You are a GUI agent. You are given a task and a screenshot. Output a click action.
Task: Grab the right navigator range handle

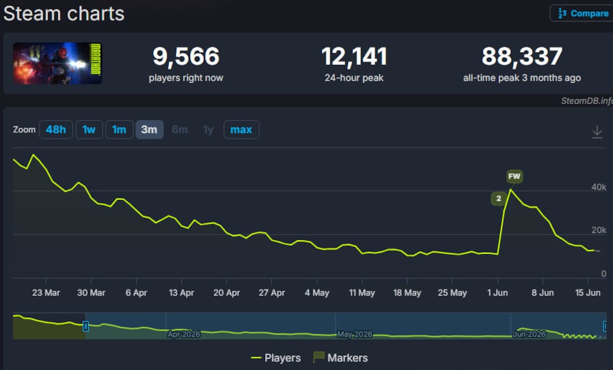coord(606,326)
